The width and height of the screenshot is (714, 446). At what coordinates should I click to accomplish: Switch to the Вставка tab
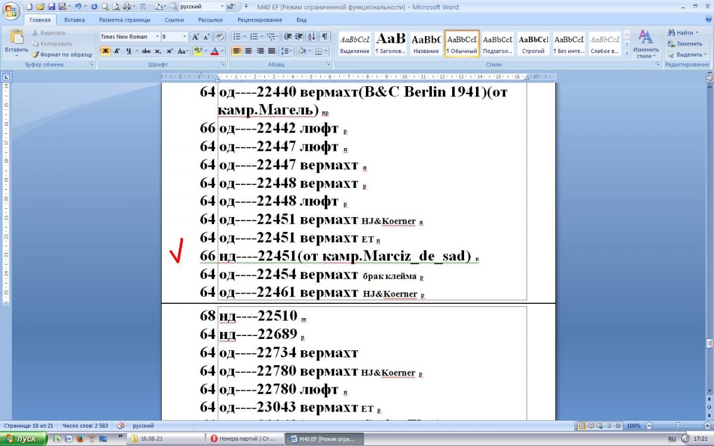[x=74, y=20]
